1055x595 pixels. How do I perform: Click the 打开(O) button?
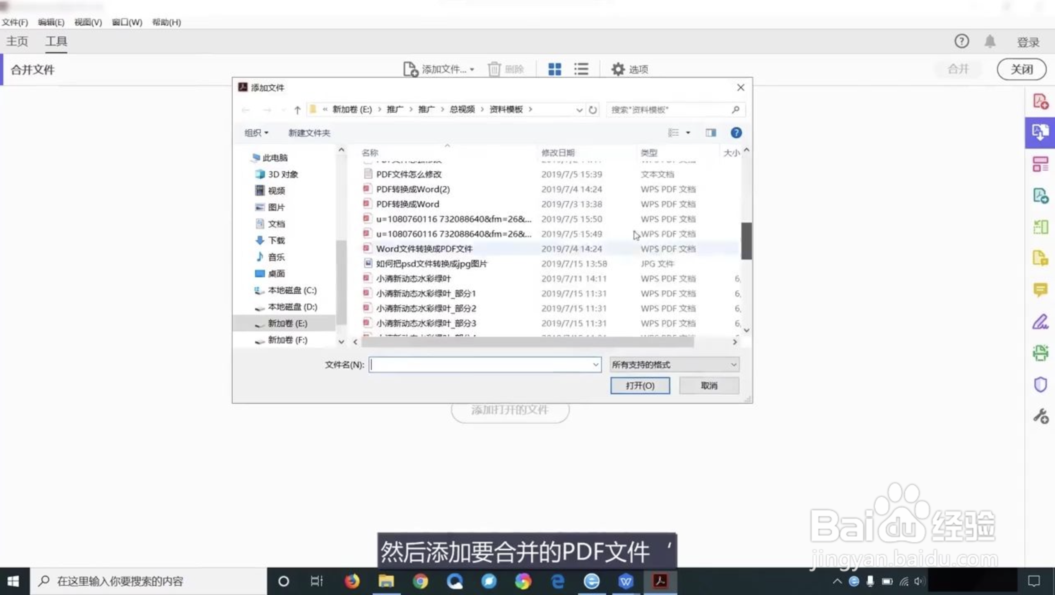tap(640, 385)
